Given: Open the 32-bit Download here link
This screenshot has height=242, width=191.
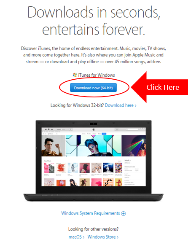Looking at the screenshot, I should [x=121, y=105].
